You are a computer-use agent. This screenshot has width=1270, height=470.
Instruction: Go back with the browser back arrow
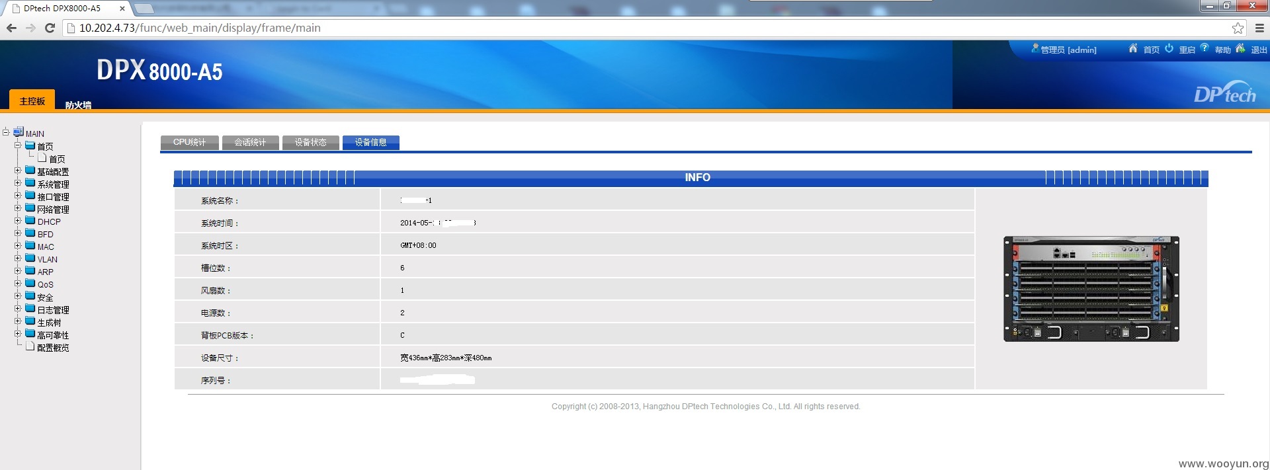click(x=11, y=28)
